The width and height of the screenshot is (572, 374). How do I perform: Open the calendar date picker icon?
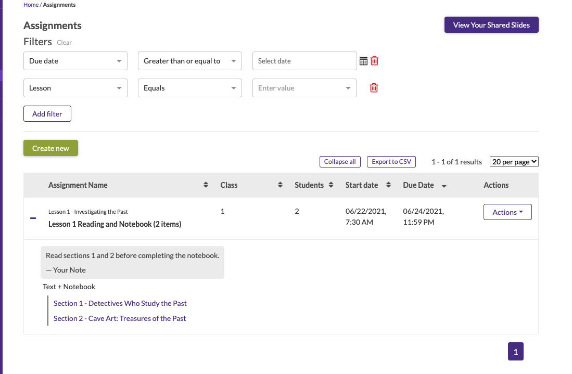[363, 61]
